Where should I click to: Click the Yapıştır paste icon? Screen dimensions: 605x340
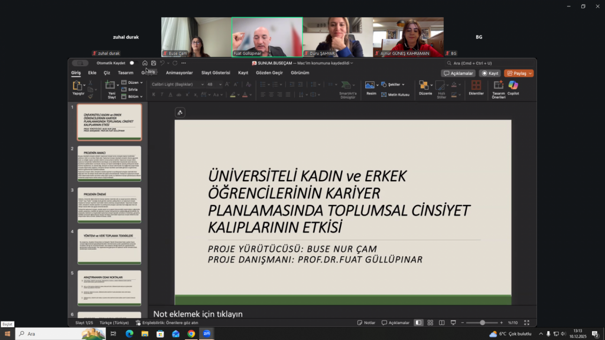(x=78, y=87)
